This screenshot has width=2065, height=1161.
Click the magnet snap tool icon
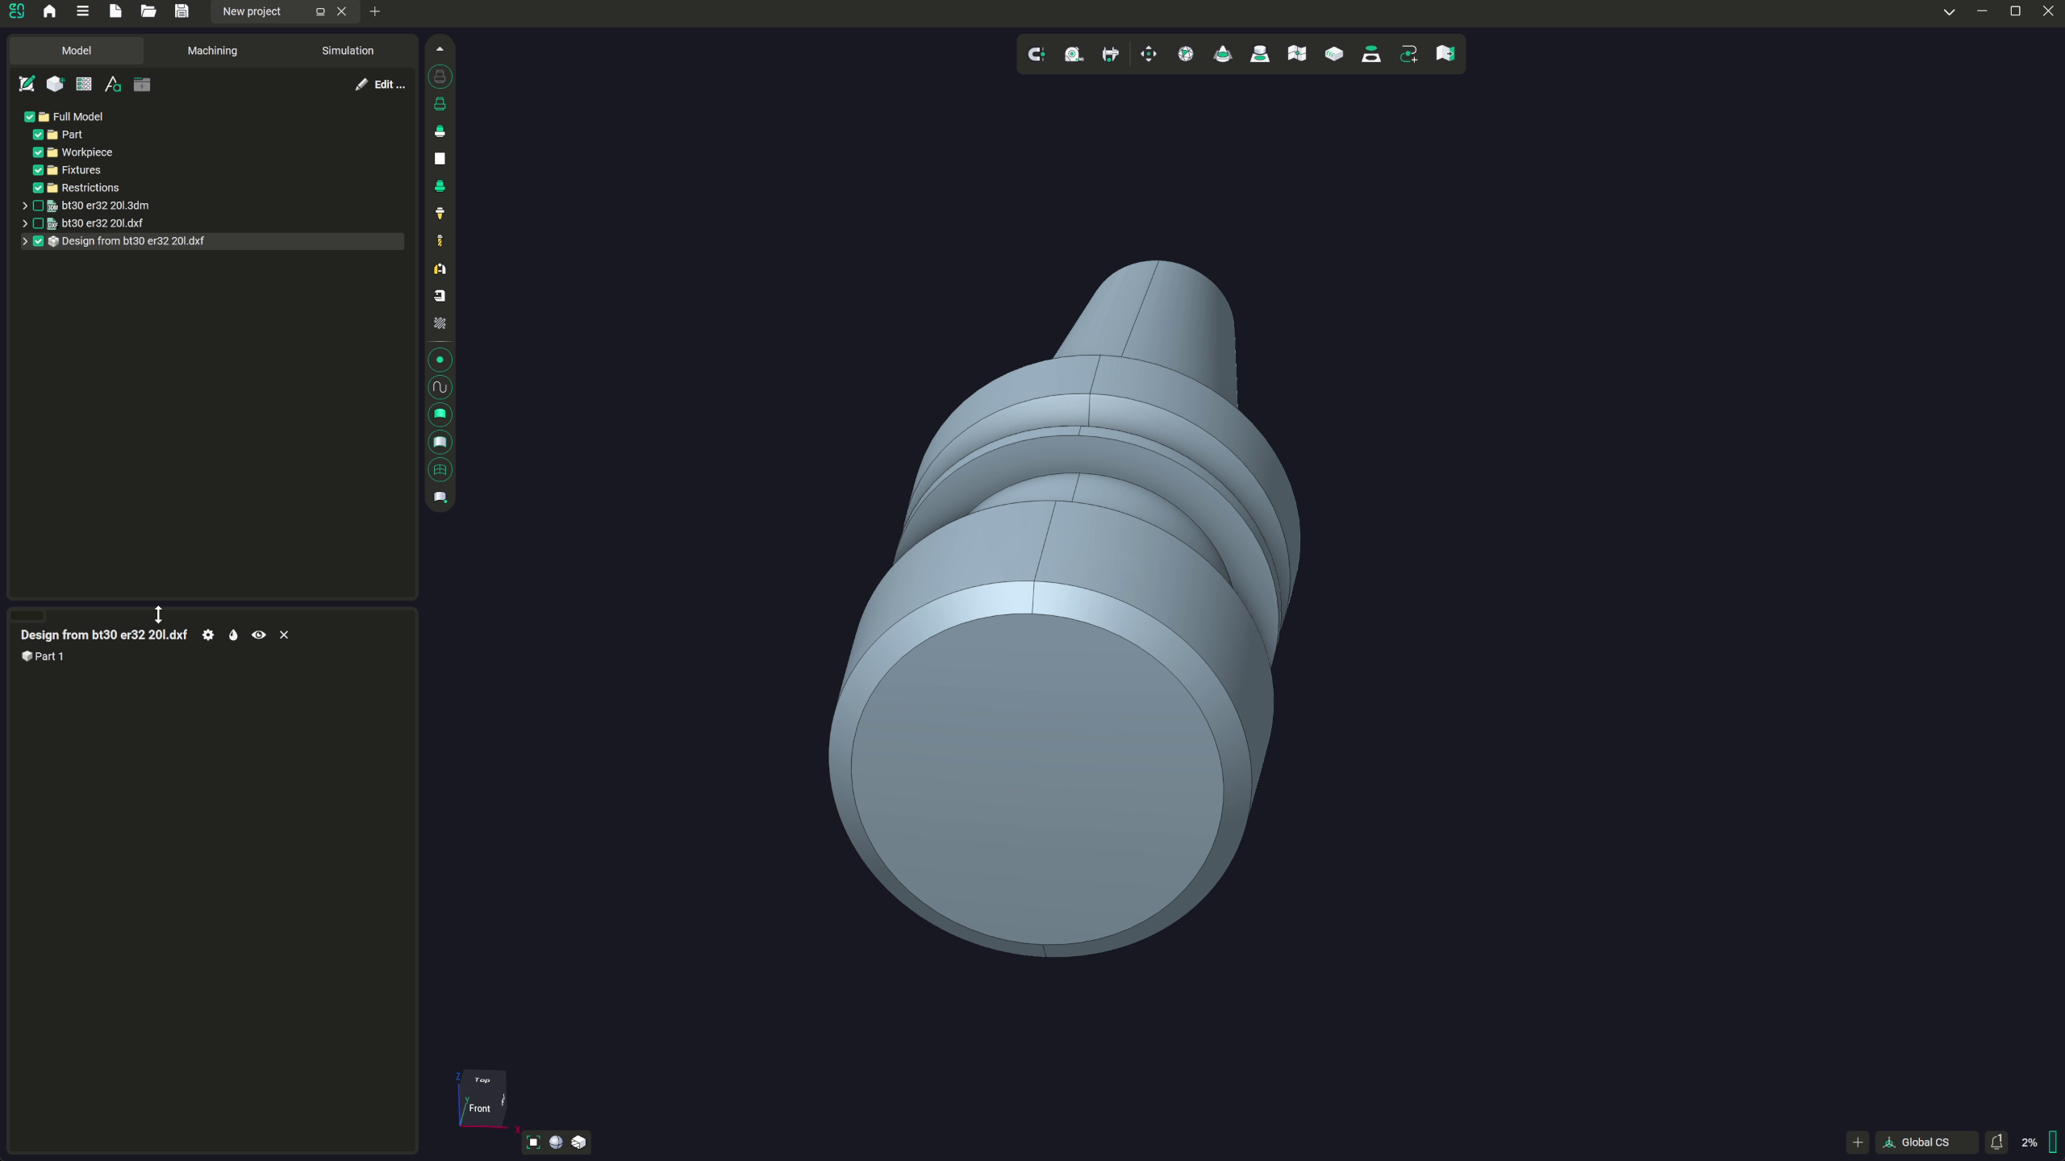coord(1036,54)
